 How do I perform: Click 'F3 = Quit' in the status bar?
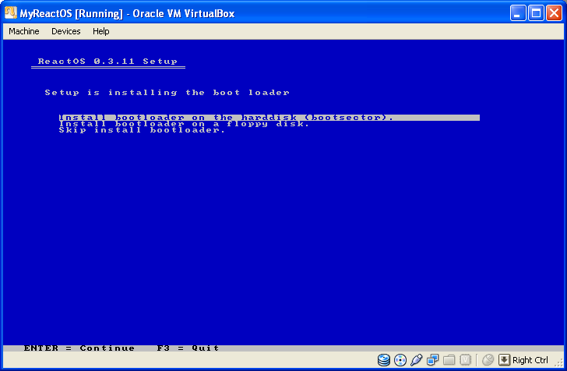click(188, 348)
